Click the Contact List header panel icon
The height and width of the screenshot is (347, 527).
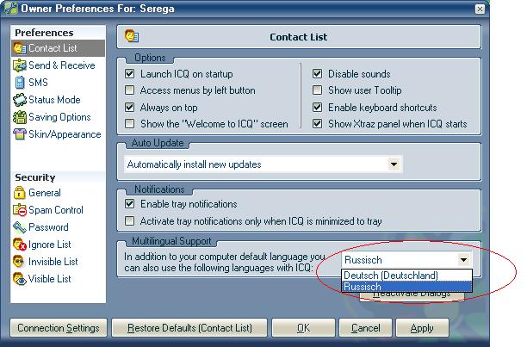click(x=131, y=36)
